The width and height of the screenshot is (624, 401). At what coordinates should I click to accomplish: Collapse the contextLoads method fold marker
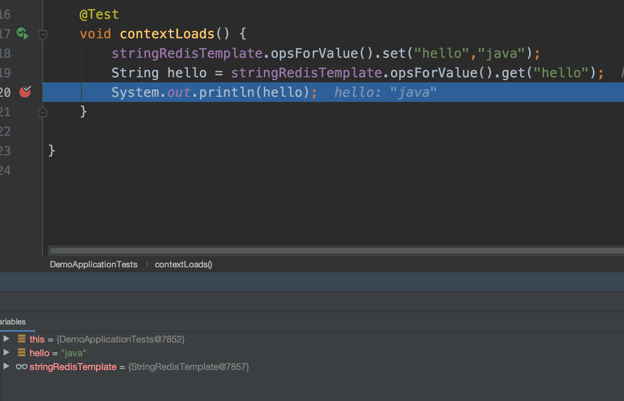(42, 35)
